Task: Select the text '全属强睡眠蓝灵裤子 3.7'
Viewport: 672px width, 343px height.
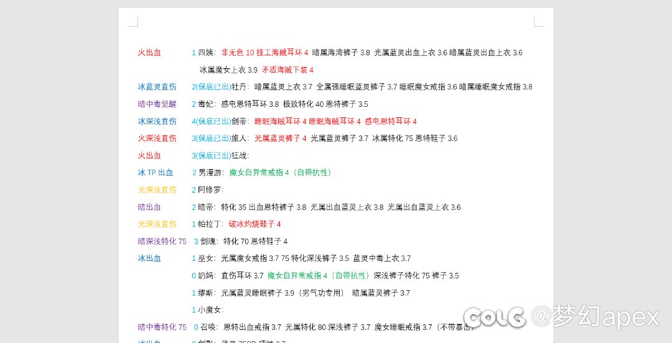Action: click(x=357, y=87)
